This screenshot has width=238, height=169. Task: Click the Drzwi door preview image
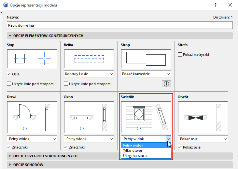[32, 117]
